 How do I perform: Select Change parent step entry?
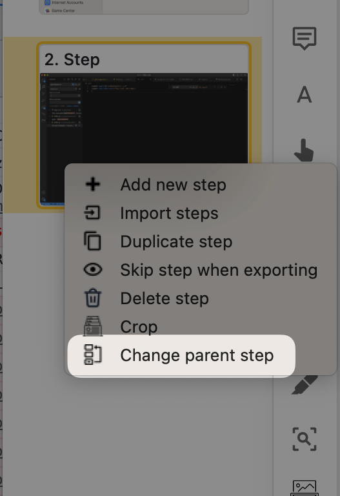click(x=181, y=355)
